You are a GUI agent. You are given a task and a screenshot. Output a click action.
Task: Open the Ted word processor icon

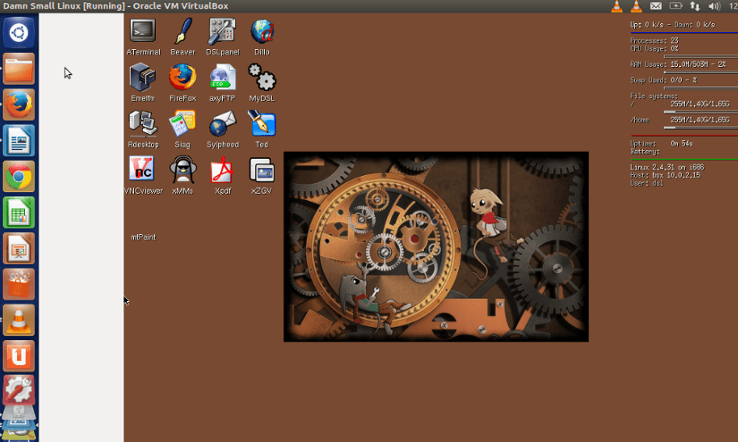262,123
